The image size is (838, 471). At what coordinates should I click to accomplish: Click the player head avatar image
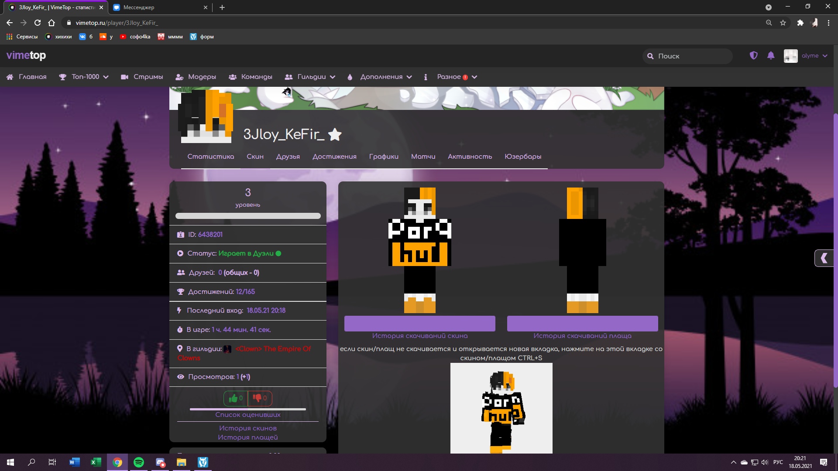206,116
